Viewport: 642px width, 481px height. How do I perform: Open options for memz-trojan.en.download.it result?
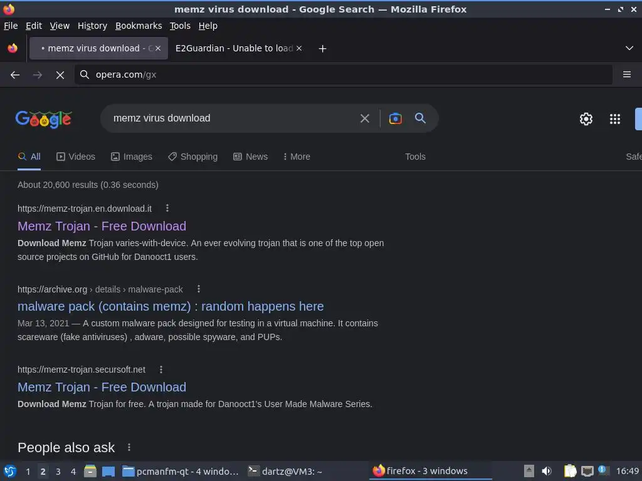point(167,208)
